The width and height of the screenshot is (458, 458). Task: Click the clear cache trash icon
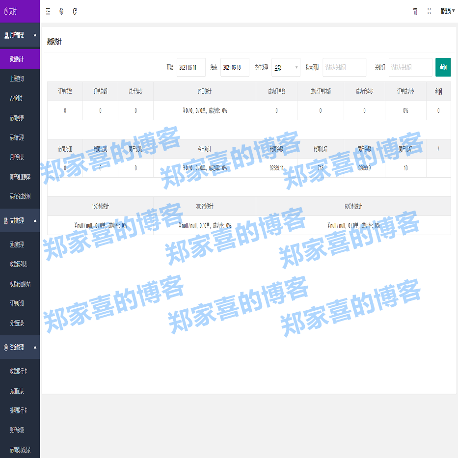pyautogui.click(x=415, y=11)
